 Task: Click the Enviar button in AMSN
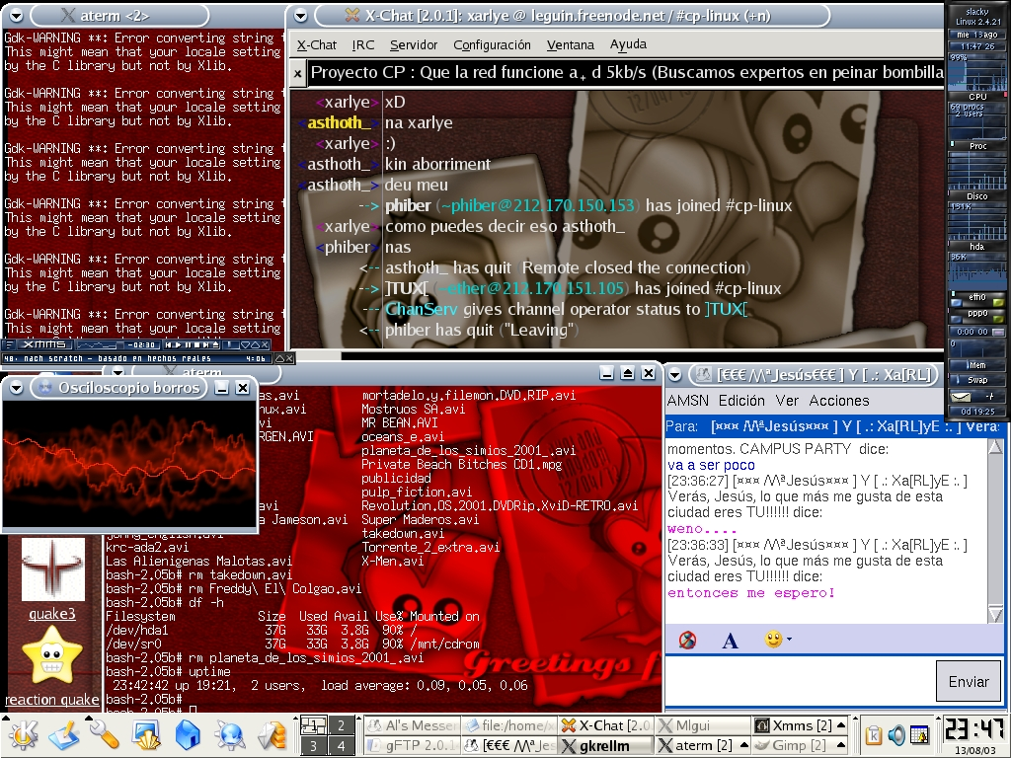click(969, 681)
